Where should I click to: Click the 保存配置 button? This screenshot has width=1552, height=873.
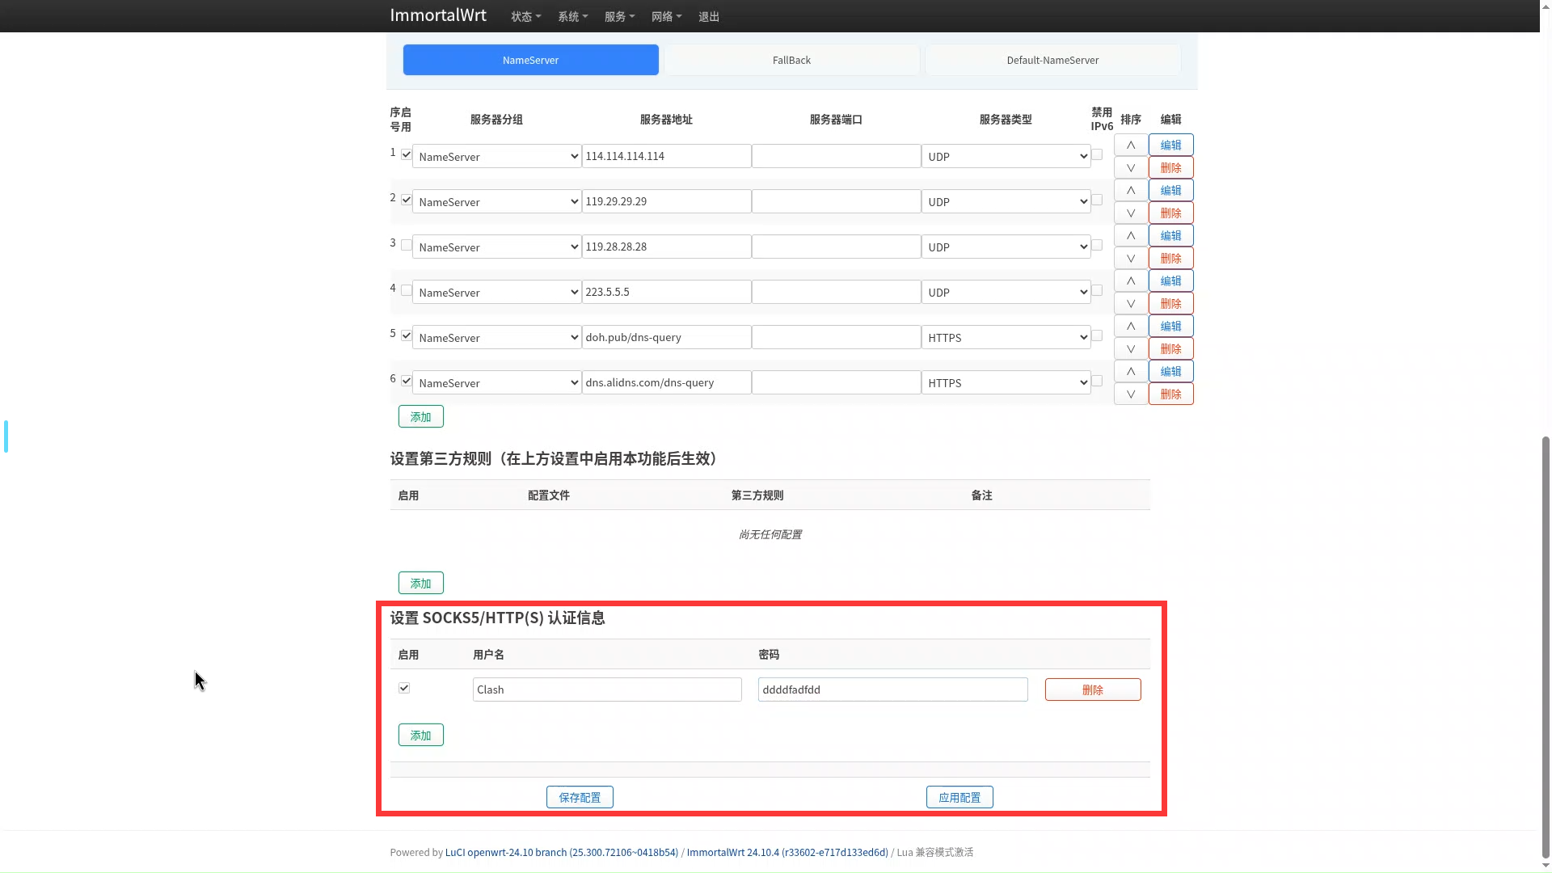point(579,796)
